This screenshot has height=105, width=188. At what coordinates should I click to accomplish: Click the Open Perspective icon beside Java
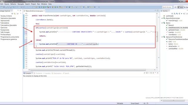click(175, 7)
